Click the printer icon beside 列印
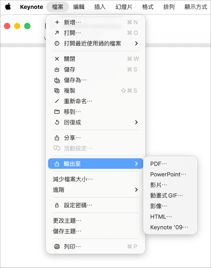 pos(57,246)
